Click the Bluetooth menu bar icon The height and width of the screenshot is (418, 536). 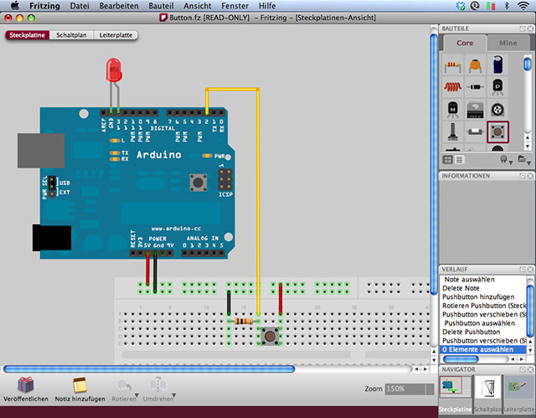click(x=508, y=6)
